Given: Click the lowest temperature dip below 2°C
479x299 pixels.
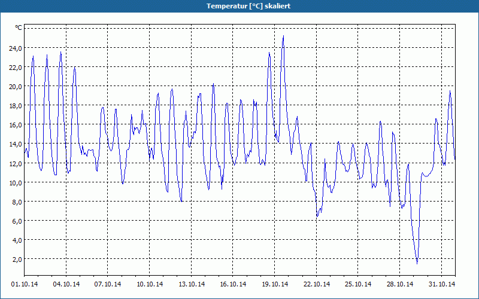Looking at the screenshot, I should pyautogui.click(x=417, y=263).
